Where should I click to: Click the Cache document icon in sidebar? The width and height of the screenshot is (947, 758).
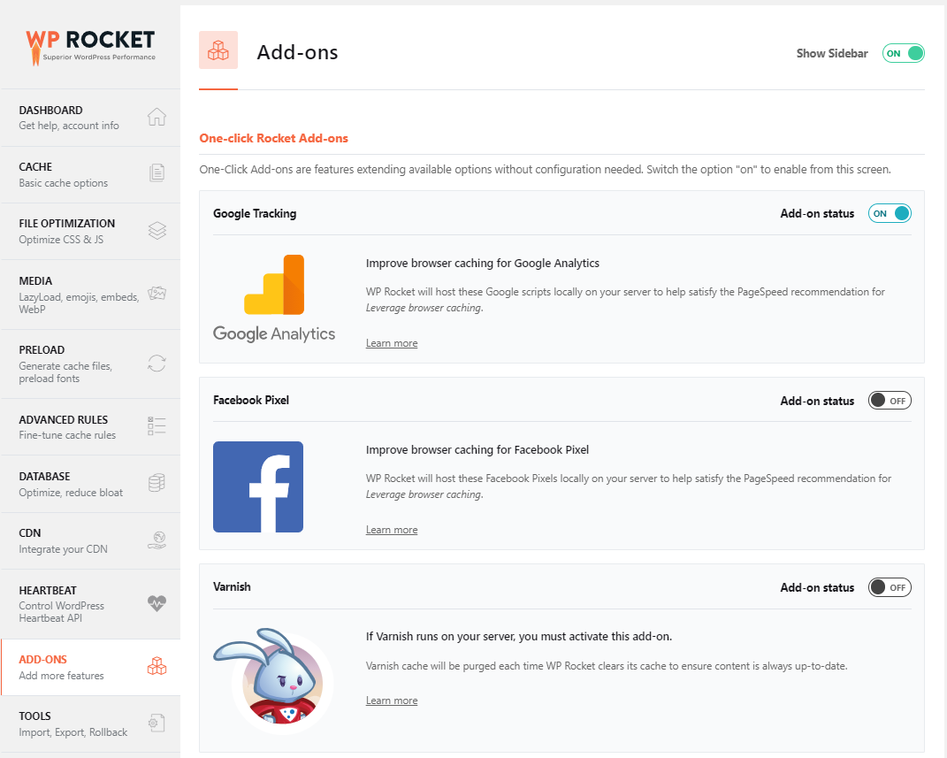tap(157, 173)
